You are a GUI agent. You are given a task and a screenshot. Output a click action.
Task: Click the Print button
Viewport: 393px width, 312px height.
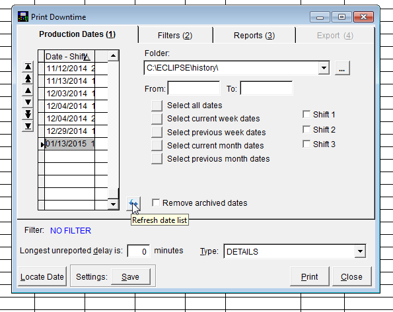(x=310, y=276)
